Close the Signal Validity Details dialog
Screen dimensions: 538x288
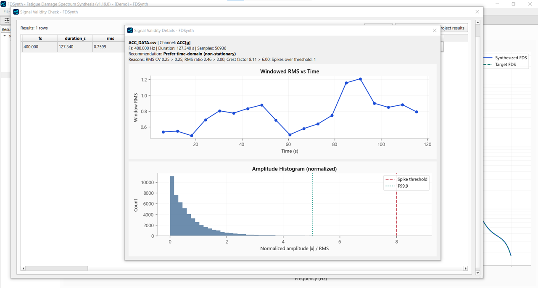click(434, 30)
